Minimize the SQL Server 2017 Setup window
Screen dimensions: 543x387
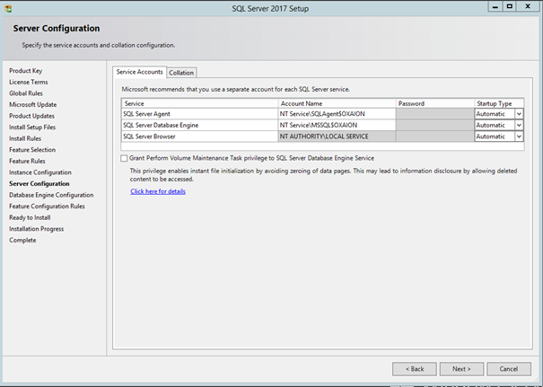[495, 6]
